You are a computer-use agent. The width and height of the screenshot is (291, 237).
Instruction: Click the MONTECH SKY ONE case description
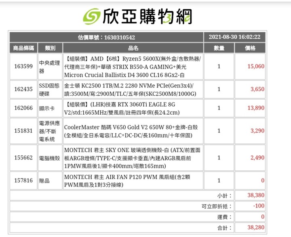[x=132, y=158]
